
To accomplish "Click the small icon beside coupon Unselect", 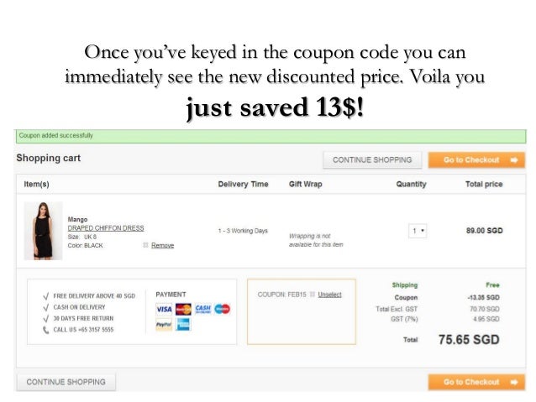I will click(x=313, y=295).
